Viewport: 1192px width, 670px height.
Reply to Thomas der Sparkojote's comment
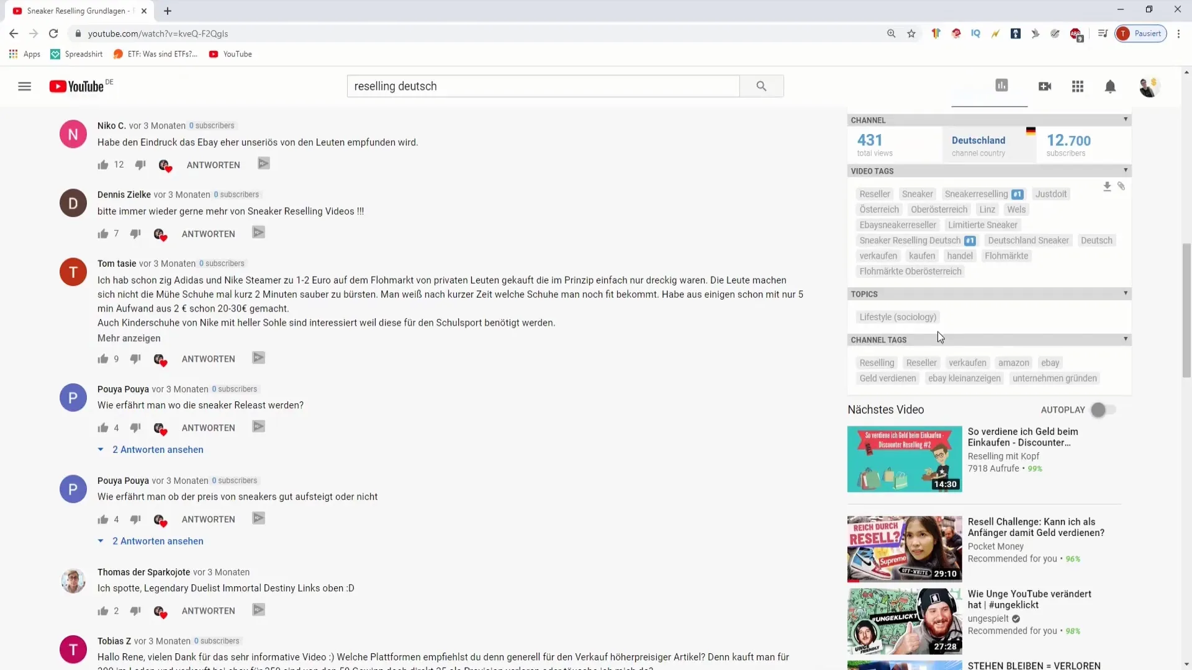tap(209, 611)
